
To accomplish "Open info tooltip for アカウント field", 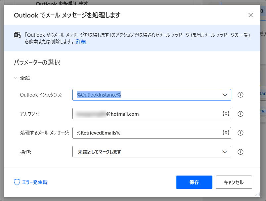I will [x=240, y=114].
